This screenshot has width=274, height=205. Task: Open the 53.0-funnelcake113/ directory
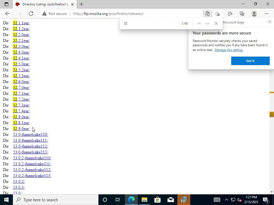[x=31, y=152]
